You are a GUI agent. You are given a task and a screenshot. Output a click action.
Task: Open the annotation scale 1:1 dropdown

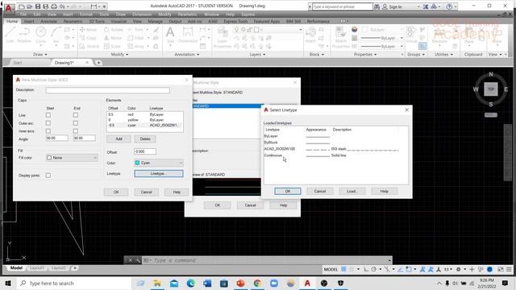point(448,269)
